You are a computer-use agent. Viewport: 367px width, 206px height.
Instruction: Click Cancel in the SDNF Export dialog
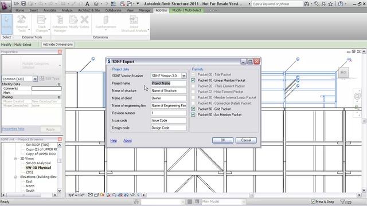coord(246,140)
